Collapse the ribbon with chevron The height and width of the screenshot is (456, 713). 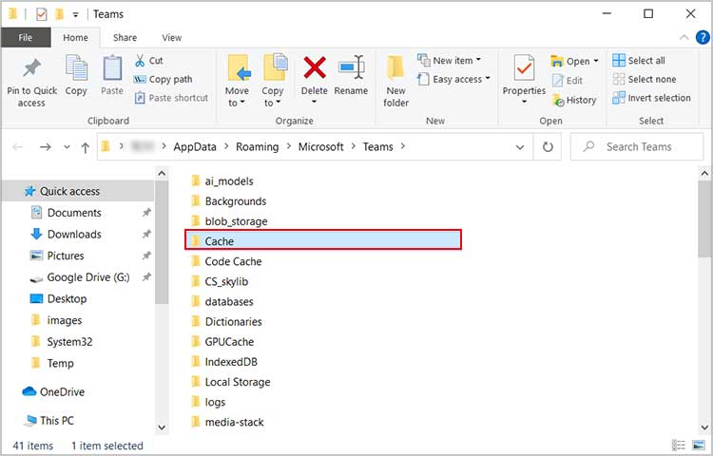pyautogui.click(x=684, y=37)
